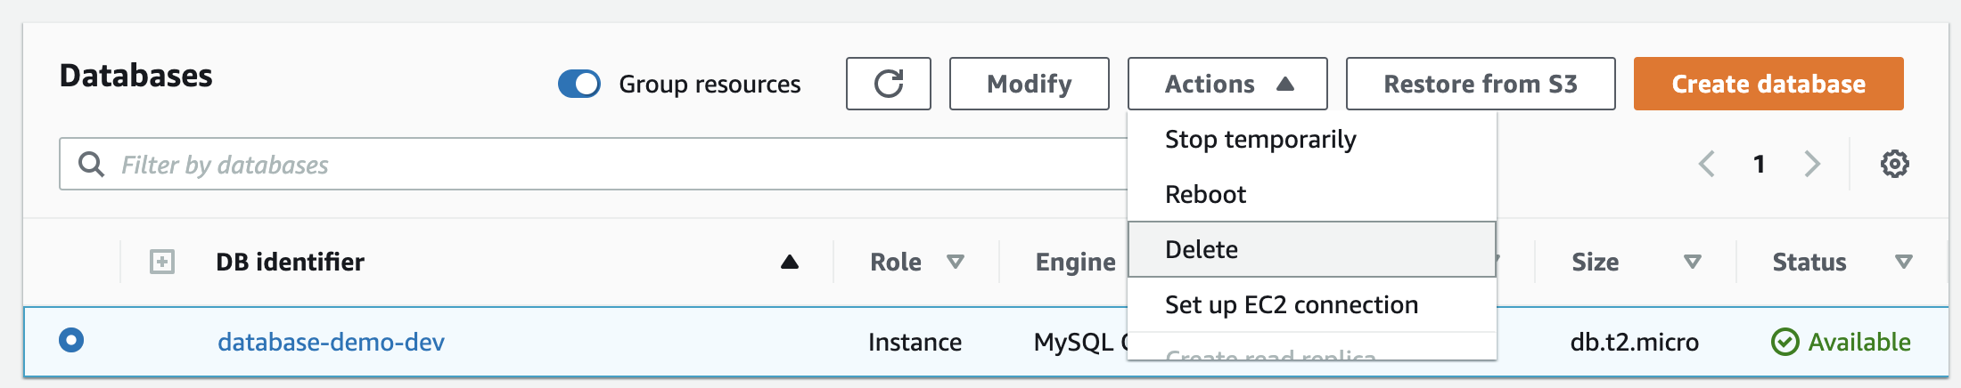Click the search magnifier icon
This screenshot has width=1961, height=388.
pos(91,164)
